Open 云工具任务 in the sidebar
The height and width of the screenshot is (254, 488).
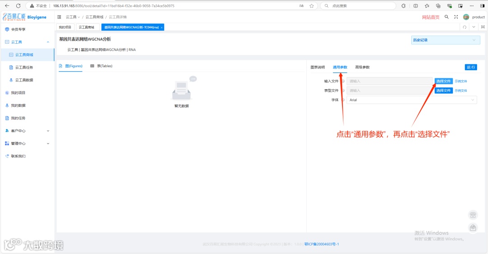click(x=28, y=67)
